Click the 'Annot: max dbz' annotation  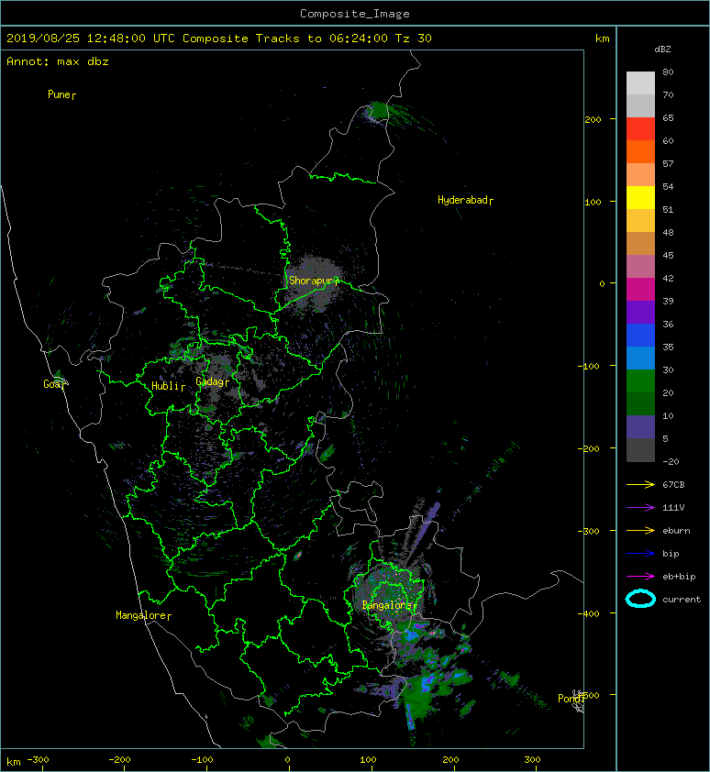(x=58, y=61)
